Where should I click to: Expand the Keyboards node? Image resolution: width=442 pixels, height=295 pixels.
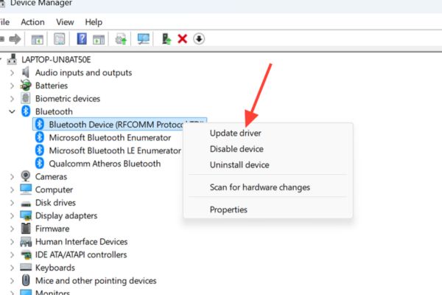(12, 268)
